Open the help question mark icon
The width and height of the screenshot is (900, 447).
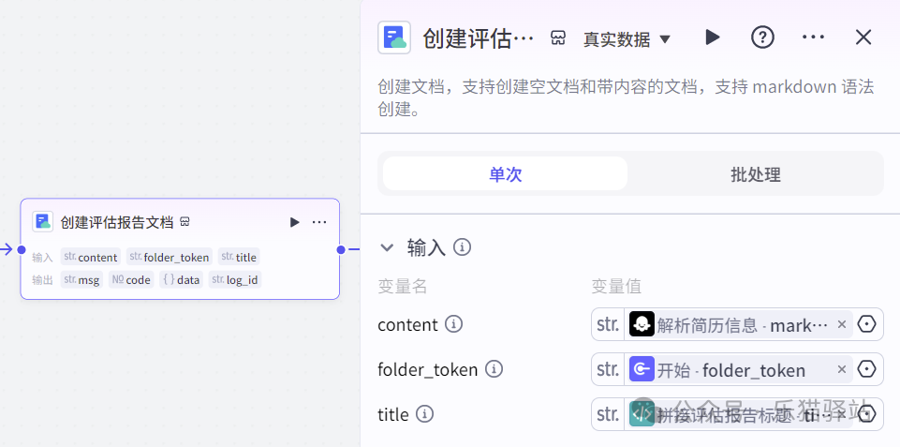762,37
